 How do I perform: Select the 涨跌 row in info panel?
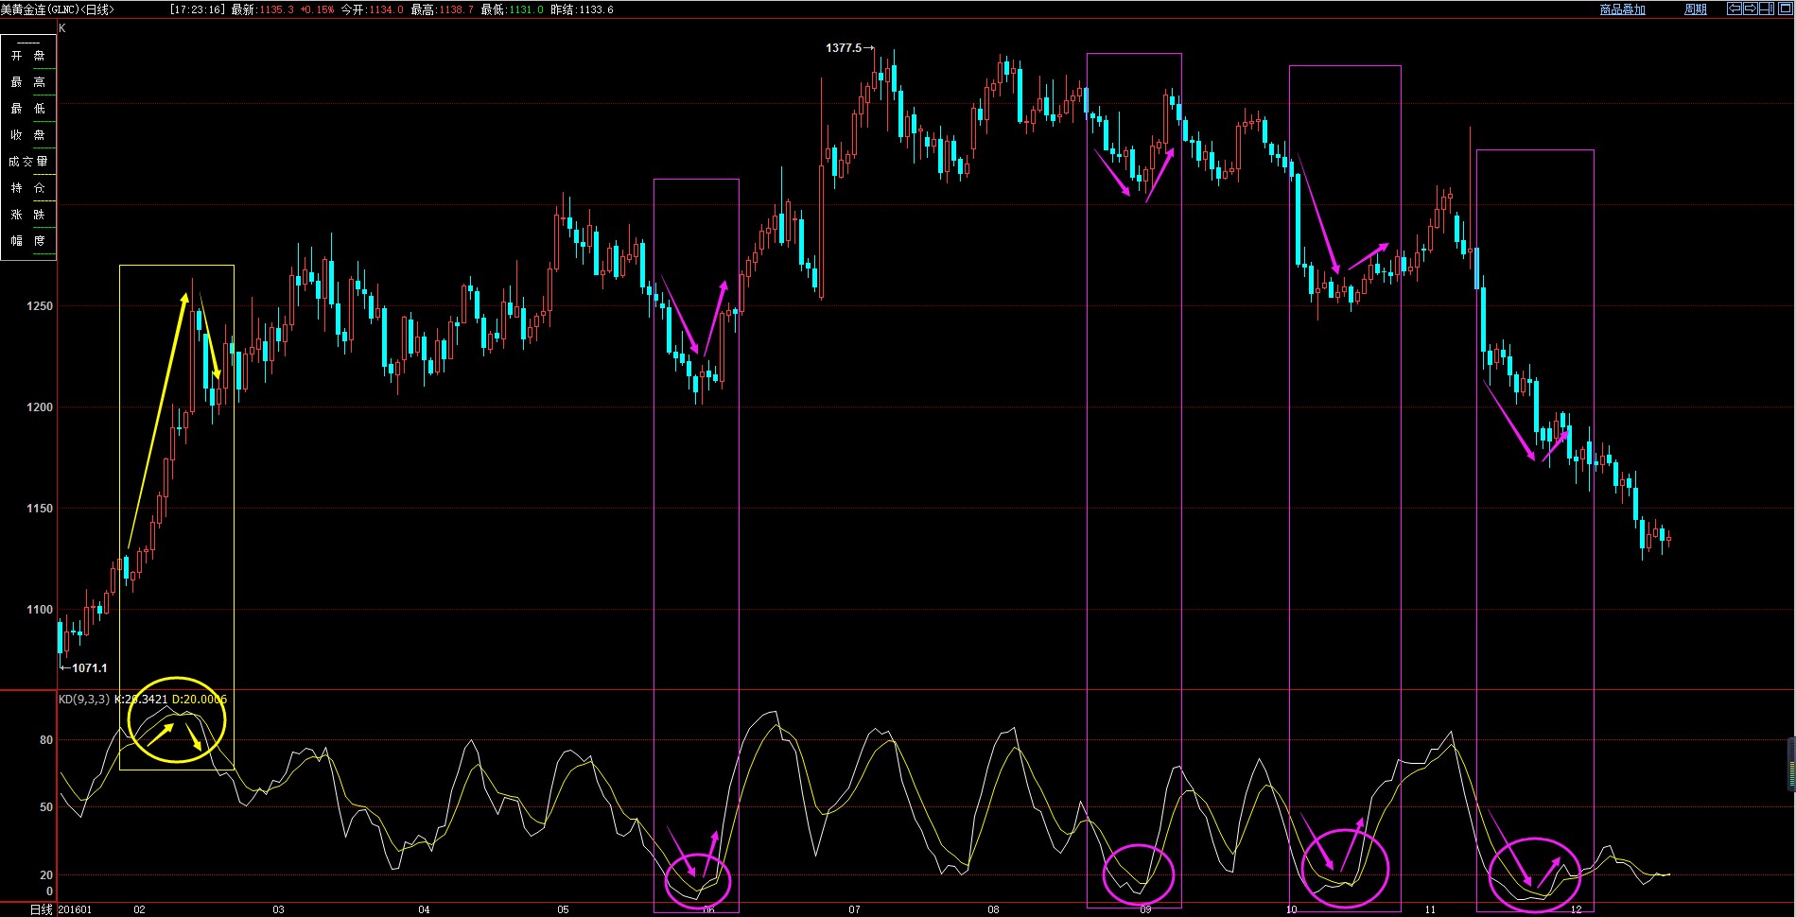(x=28, y=215)
